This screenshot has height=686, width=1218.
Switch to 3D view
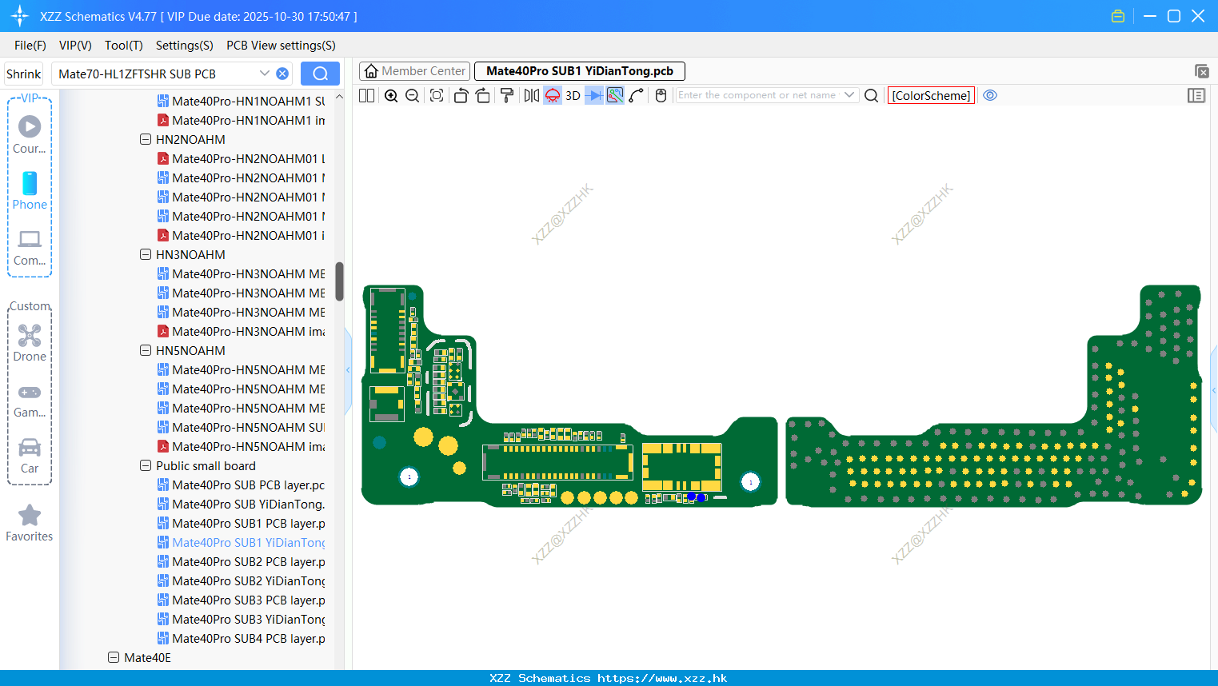(x=573, y=95)
